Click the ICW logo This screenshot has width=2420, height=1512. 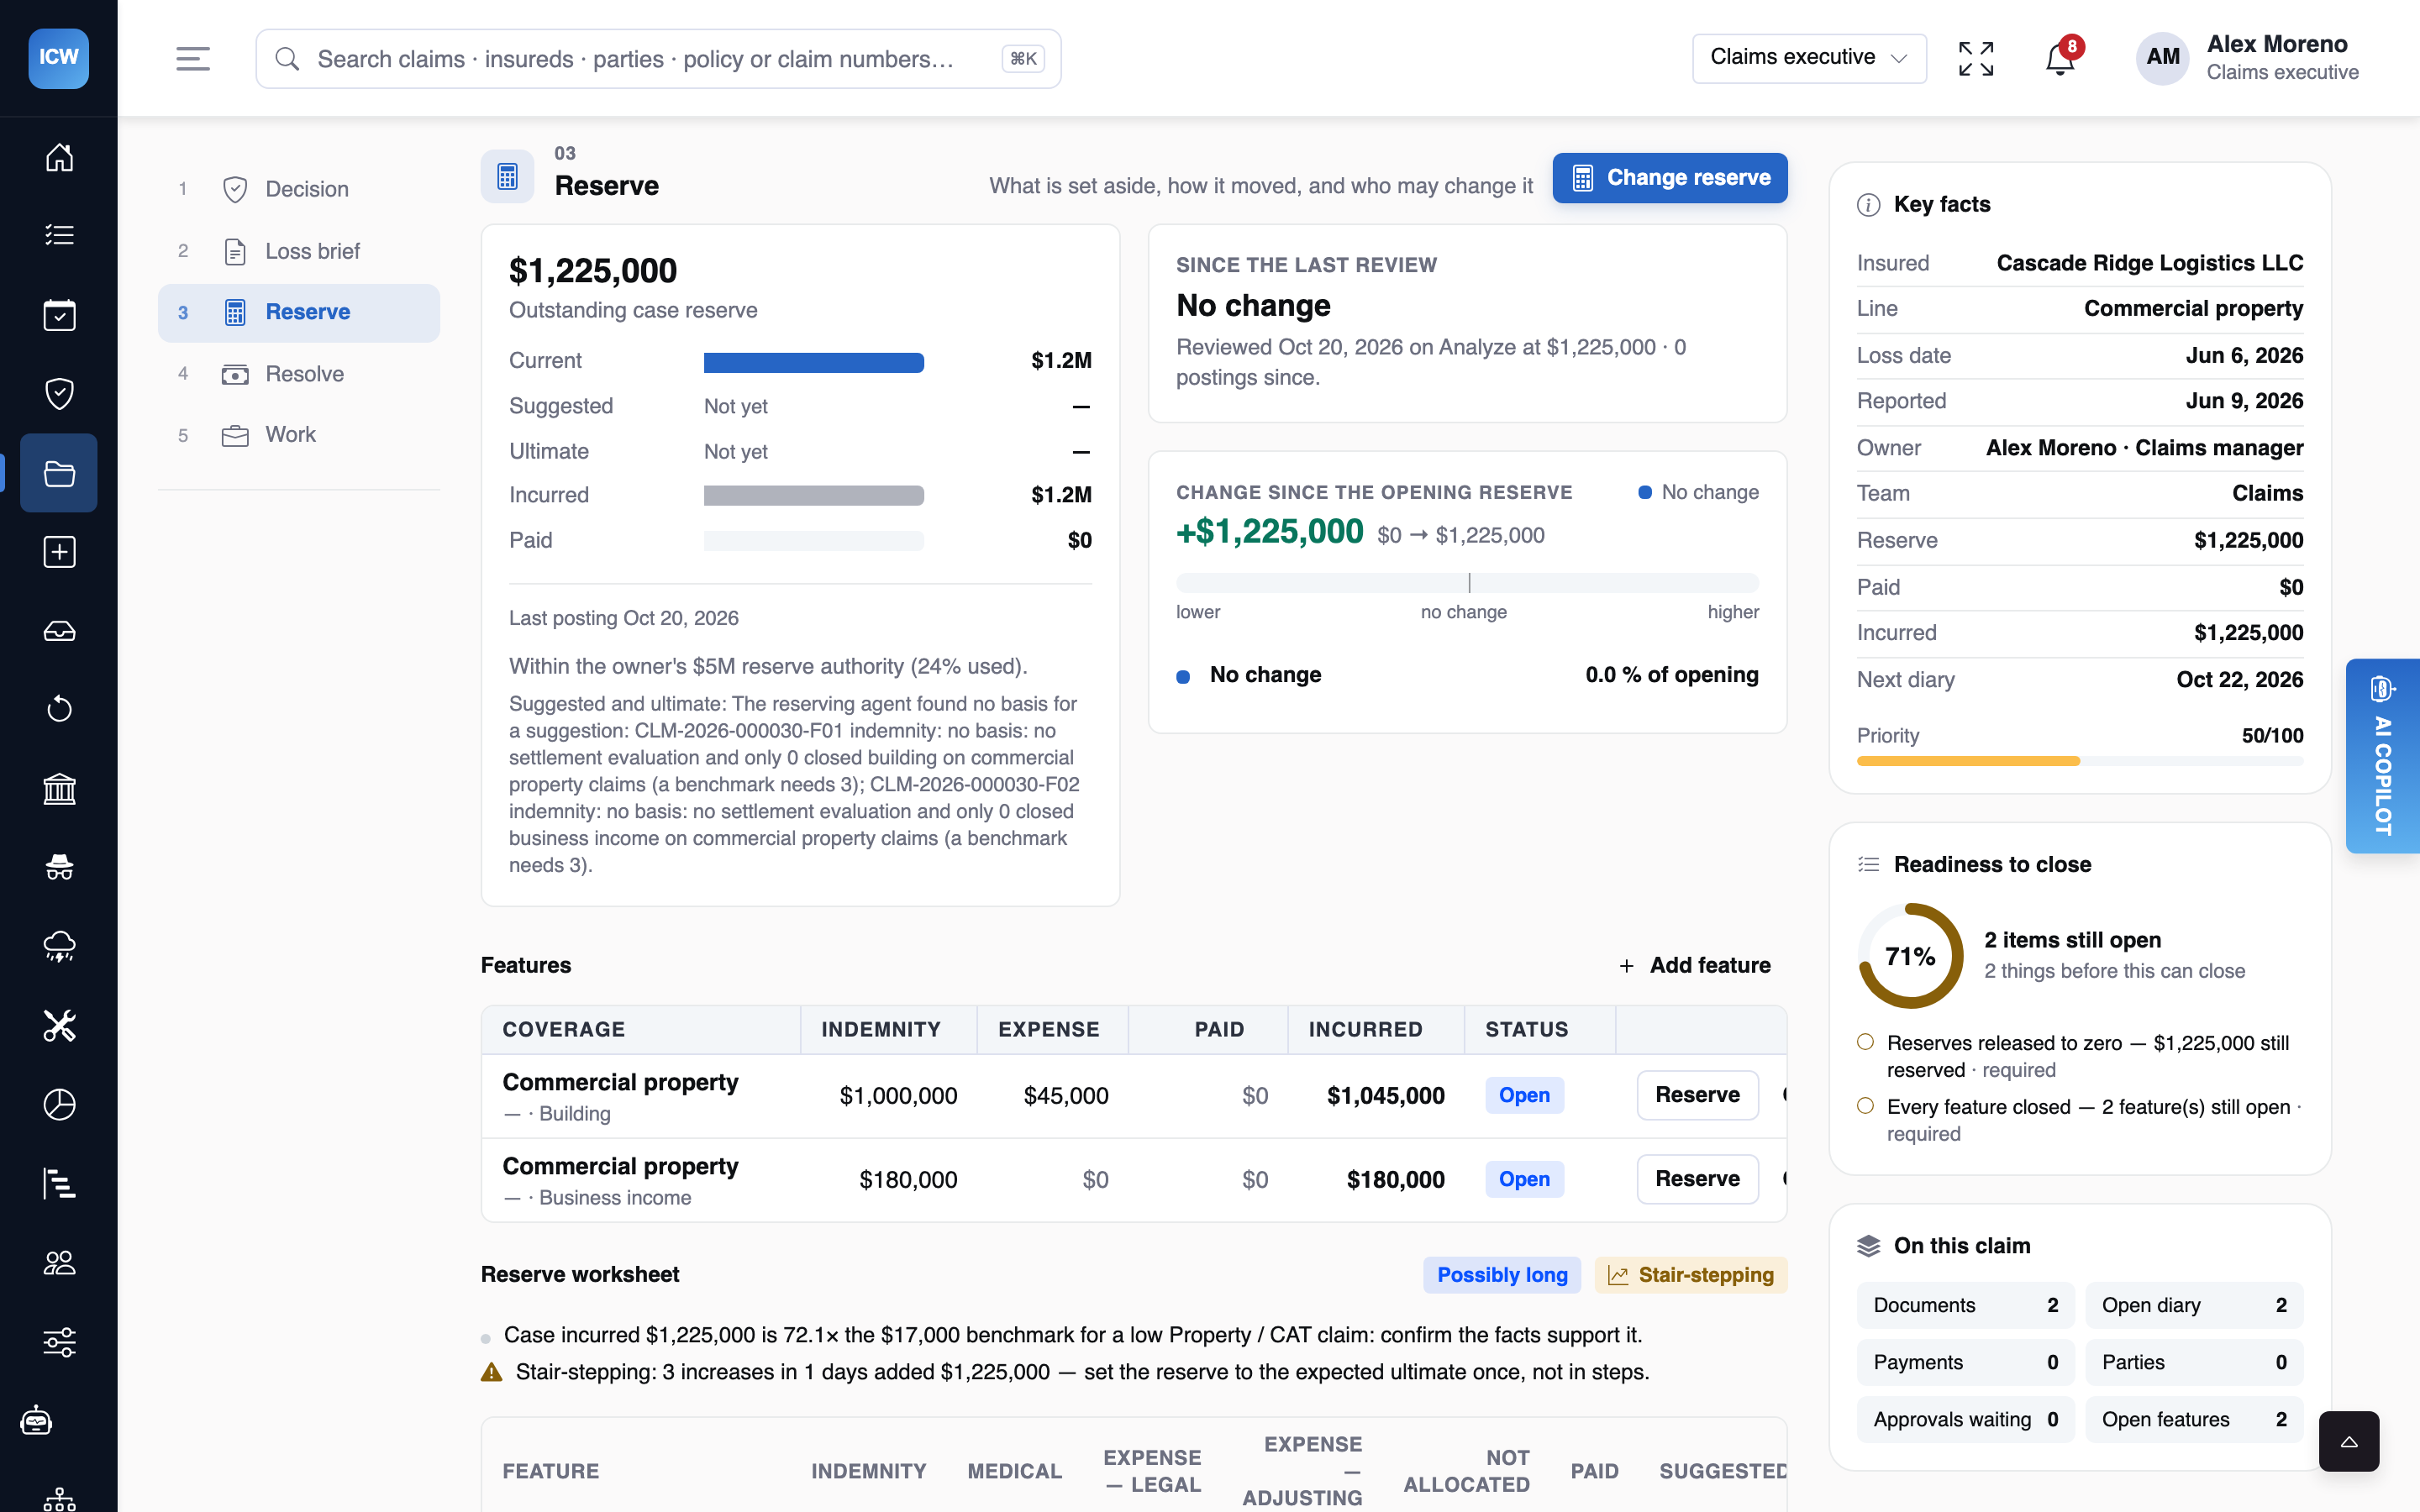pos(58,58)
